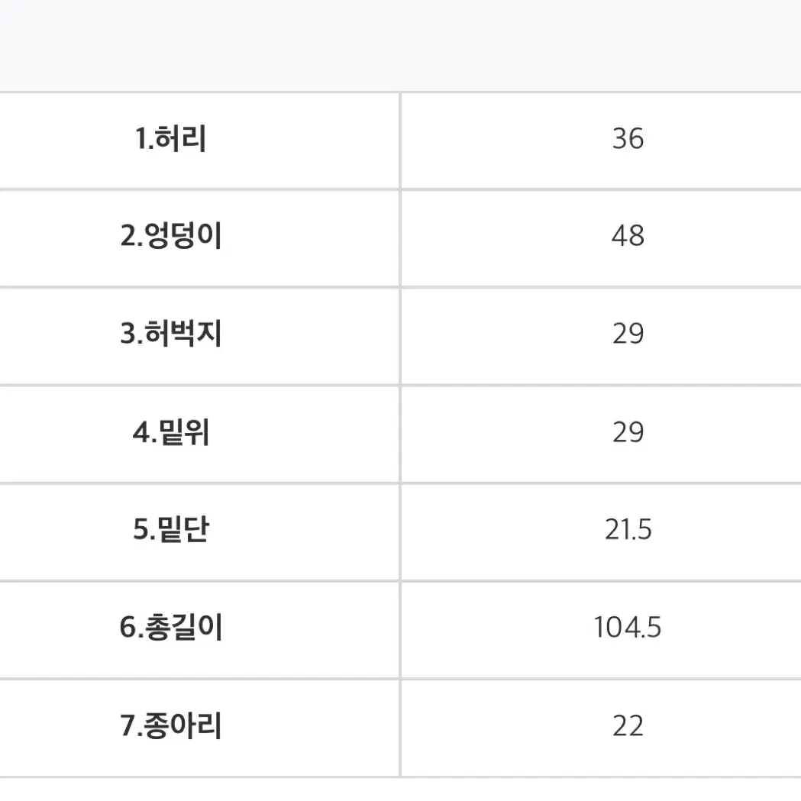The height and width of the screenshot is (801, 801).
Task: Click the digit 1 in 1.허리
Action: (x=140, y=139)
